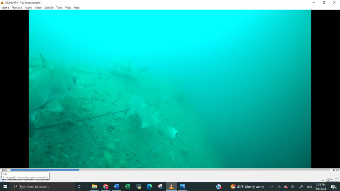Open Snipping Tool from the taskbar
Viewport: 340px width, 191px height.
[x=160, y=187]
